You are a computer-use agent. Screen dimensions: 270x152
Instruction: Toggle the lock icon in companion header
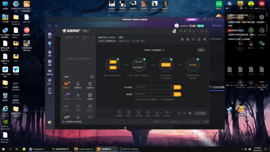pos(188,39)
